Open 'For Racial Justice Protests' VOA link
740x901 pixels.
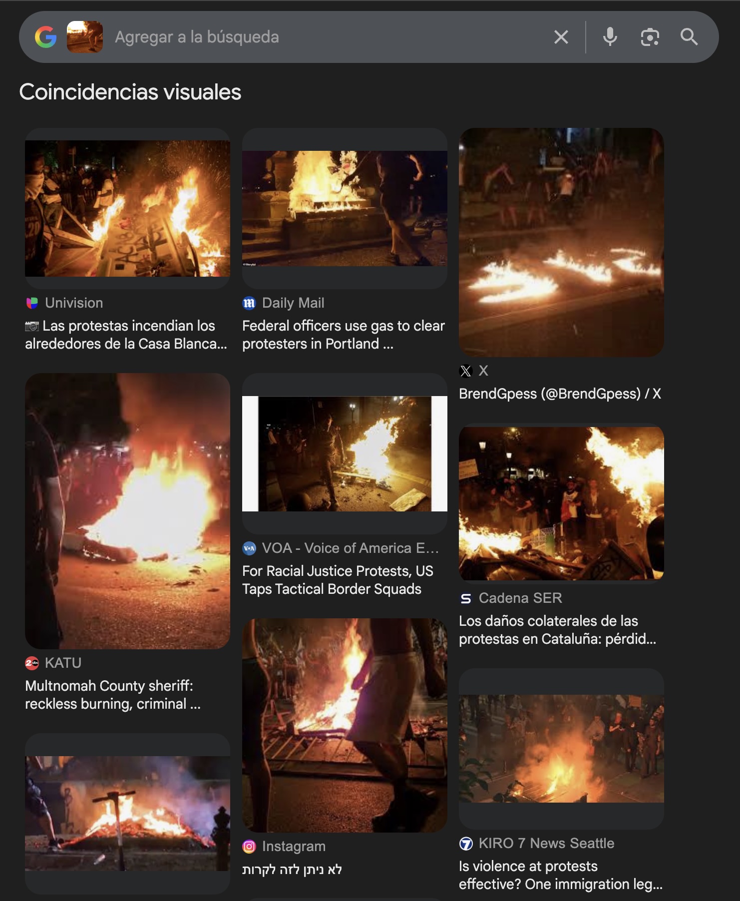338,580
